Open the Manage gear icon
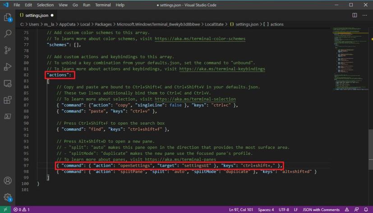 click(8, 197)
